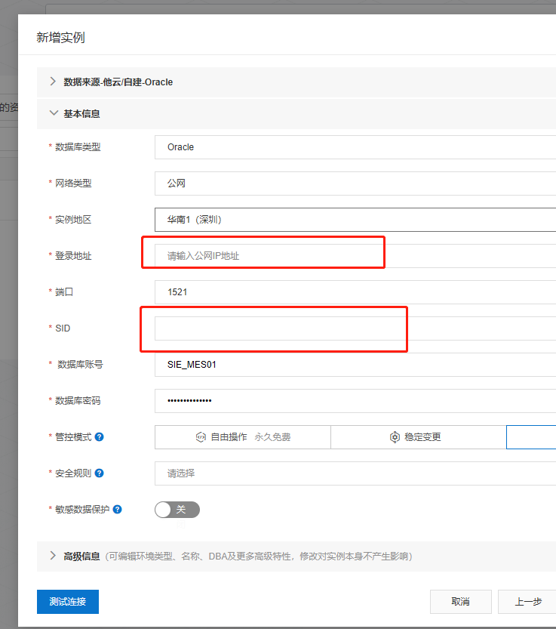
Task: Open help icon next to 管控模式
Action: pos(100,437)
